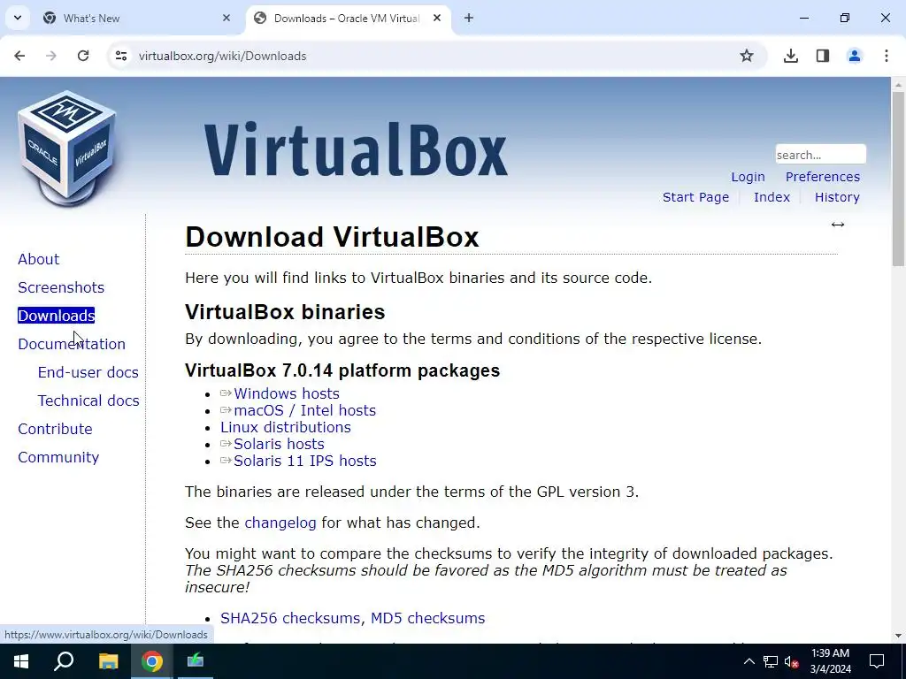Viewport: 906px width, 679px height.
Task: Click the scrollbar down arrow
Action: click(x=898, y=635)
